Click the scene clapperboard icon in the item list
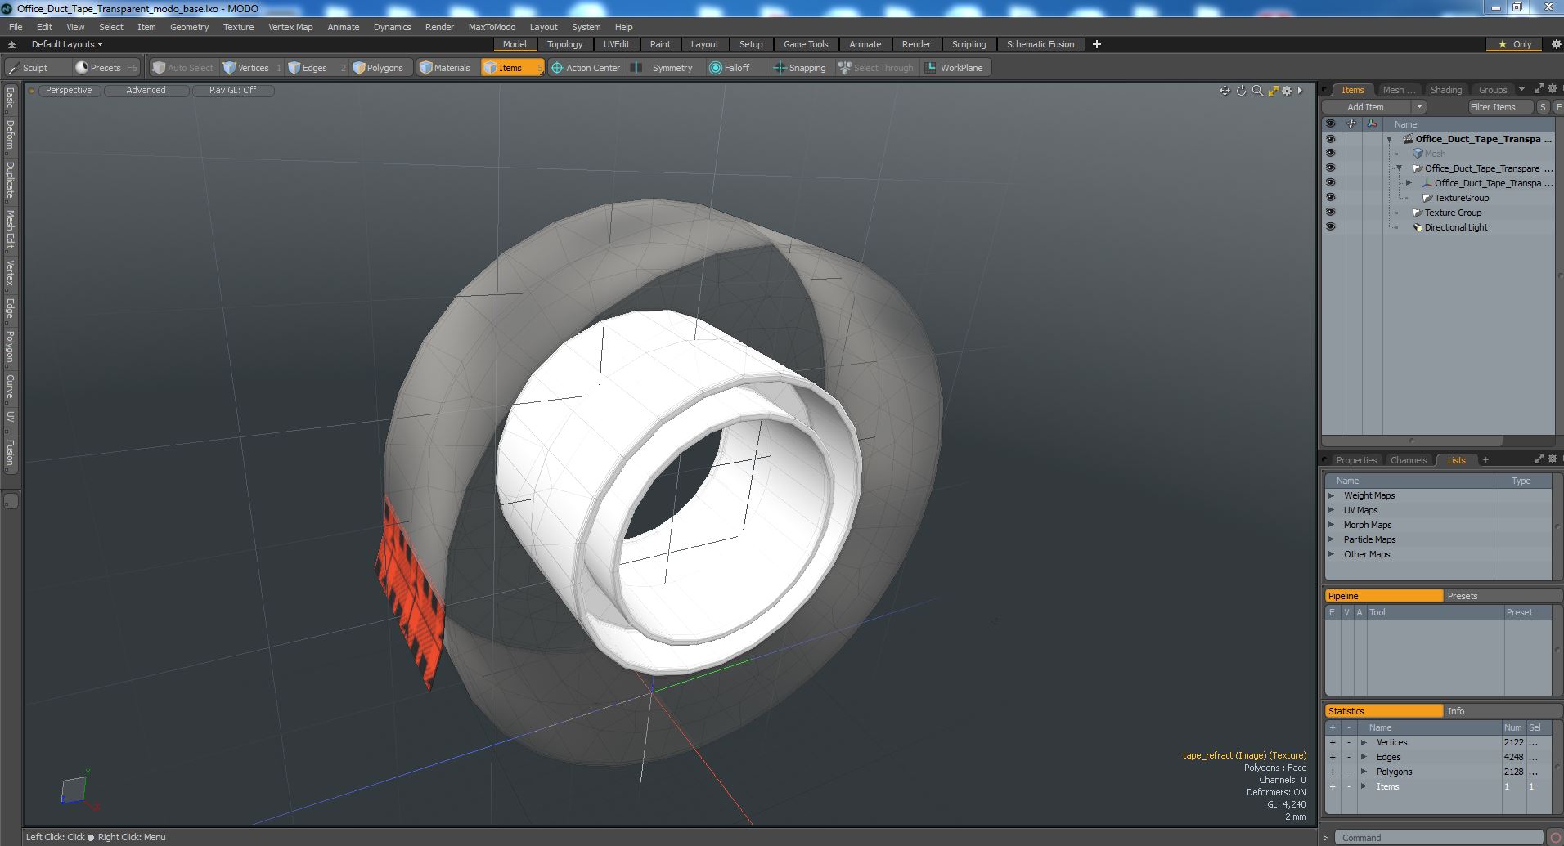This screenshot has height=846, width=1564. point(1409,139)
